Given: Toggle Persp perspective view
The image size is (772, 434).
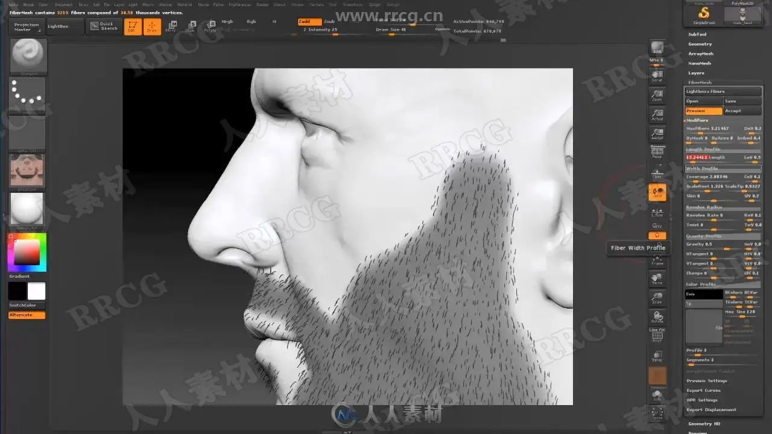Looking at the screenshot, I should tap(657, 153).
